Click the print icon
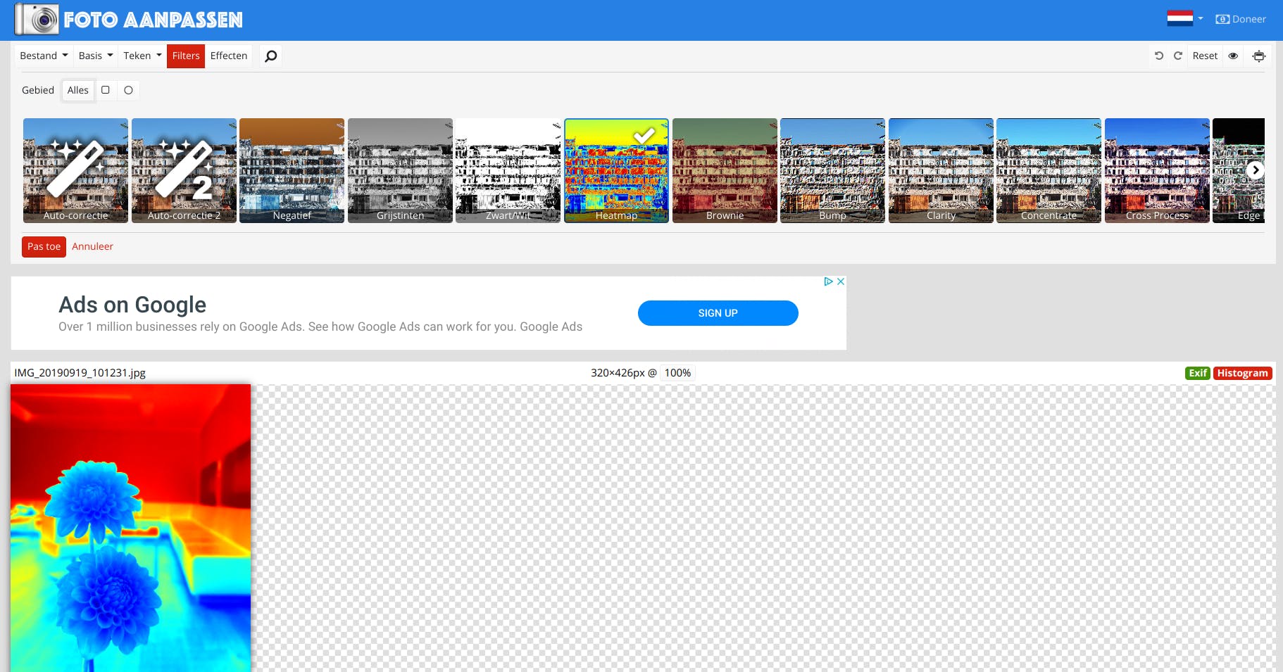The width and height of the screenshot is (1283, 672). (1259, 56)
